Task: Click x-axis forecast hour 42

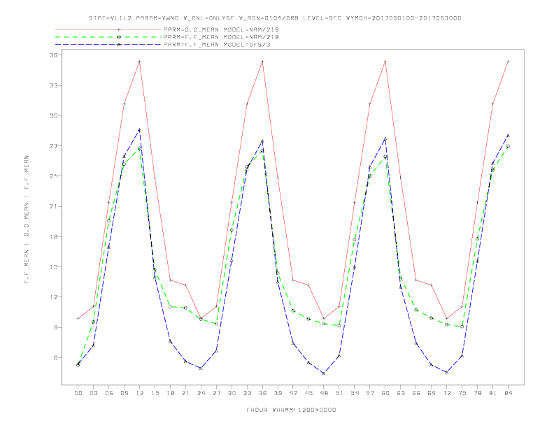Action: (293, 393)
